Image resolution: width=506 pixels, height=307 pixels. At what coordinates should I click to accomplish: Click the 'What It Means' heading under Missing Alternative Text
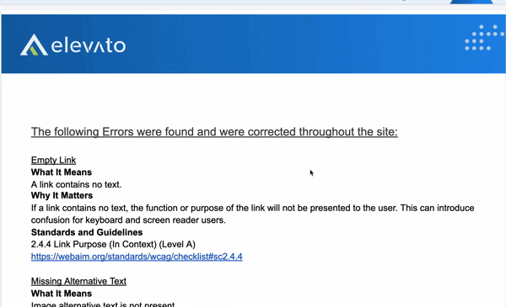62,294
